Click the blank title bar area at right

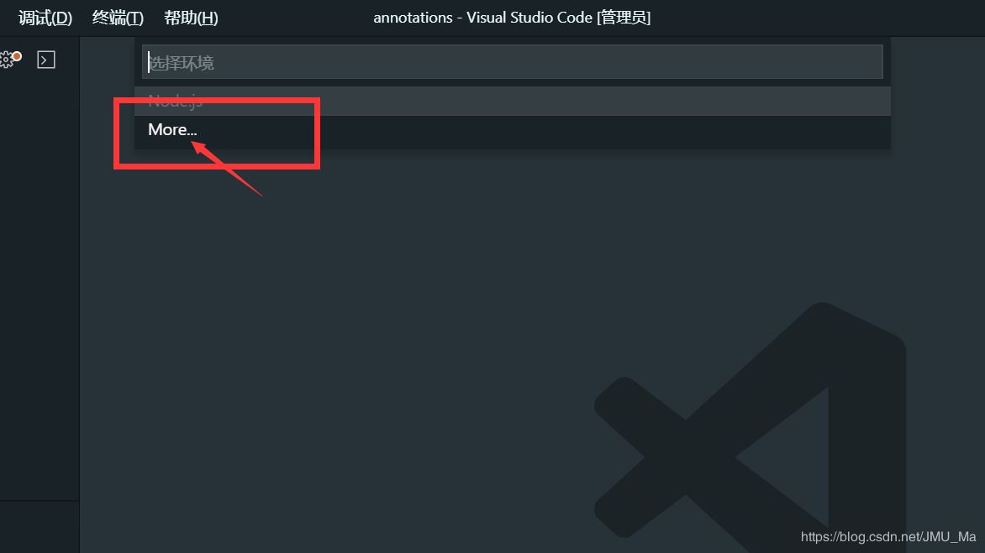(817, 18)
